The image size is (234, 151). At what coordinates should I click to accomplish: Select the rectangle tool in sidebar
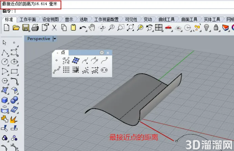click(x=14, y=71)
